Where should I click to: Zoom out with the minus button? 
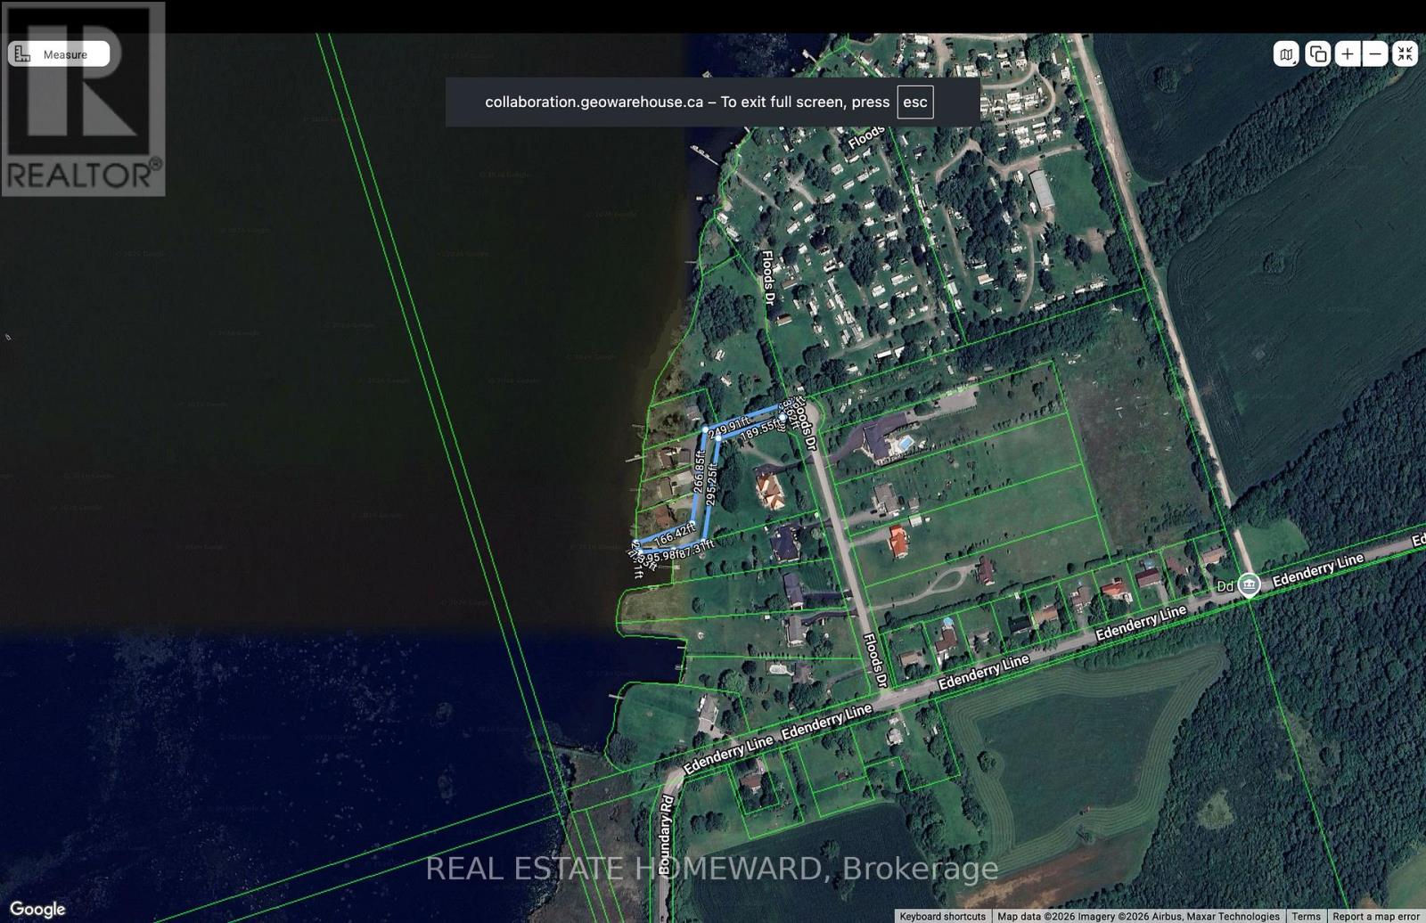tap(1375, 54)
